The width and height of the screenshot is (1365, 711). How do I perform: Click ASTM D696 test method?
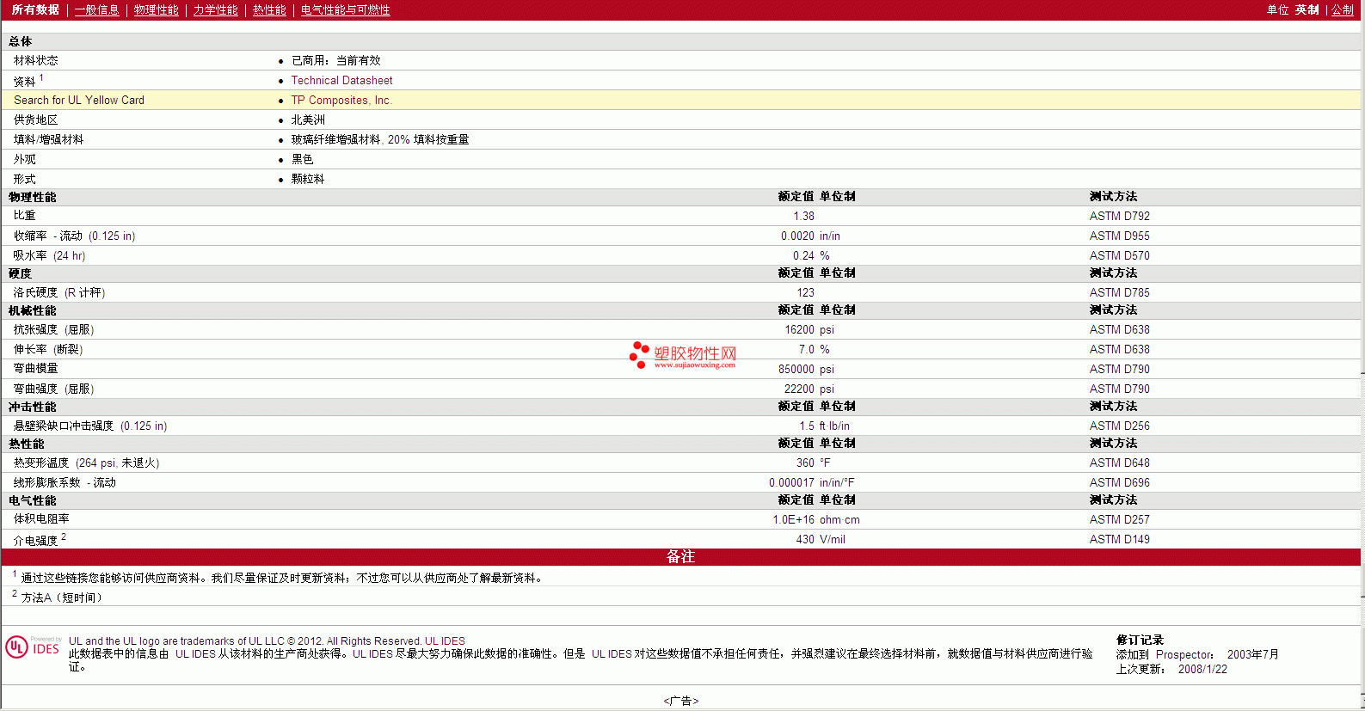click(x=1119, y=482)
